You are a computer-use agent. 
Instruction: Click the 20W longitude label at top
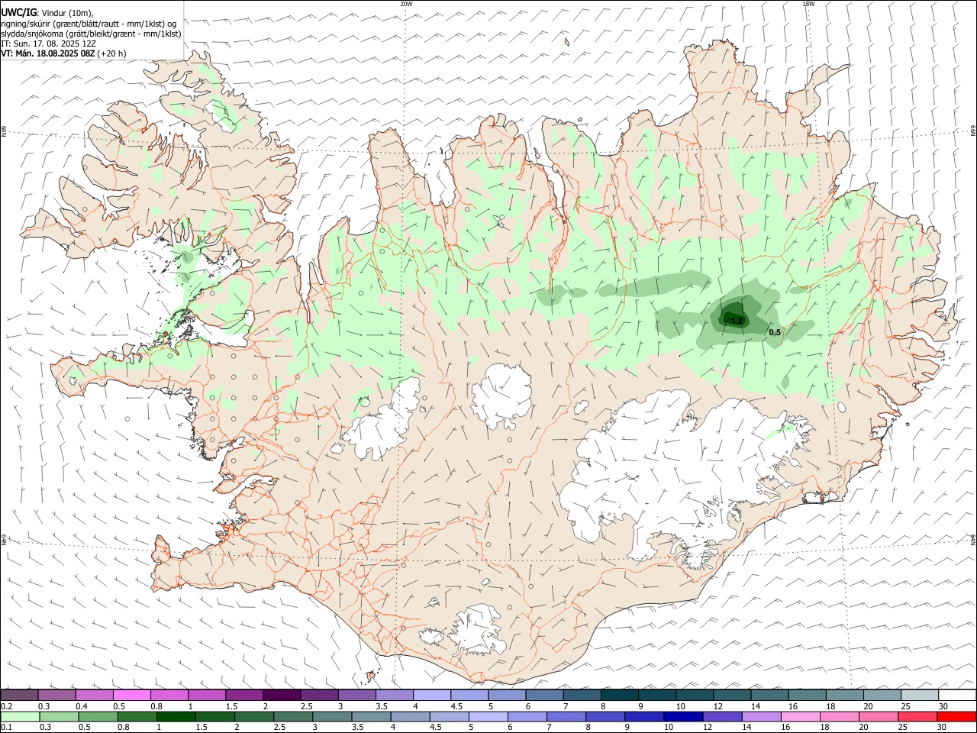tap(406, 4)
